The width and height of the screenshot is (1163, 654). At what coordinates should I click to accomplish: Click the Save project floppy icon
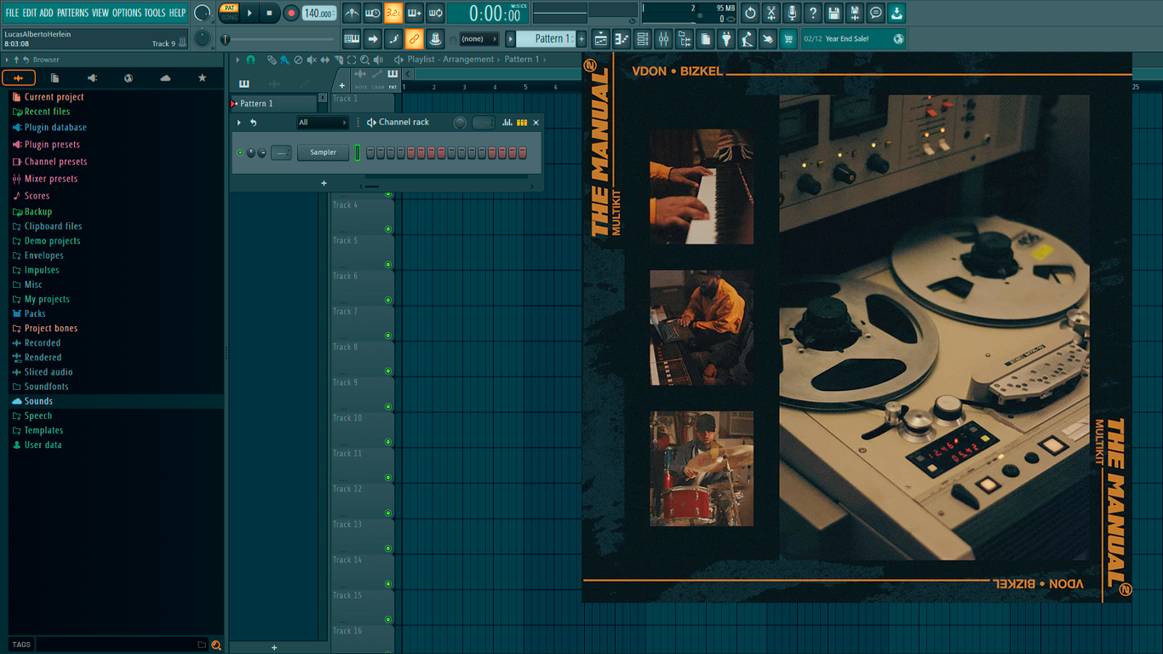(834, 13)
